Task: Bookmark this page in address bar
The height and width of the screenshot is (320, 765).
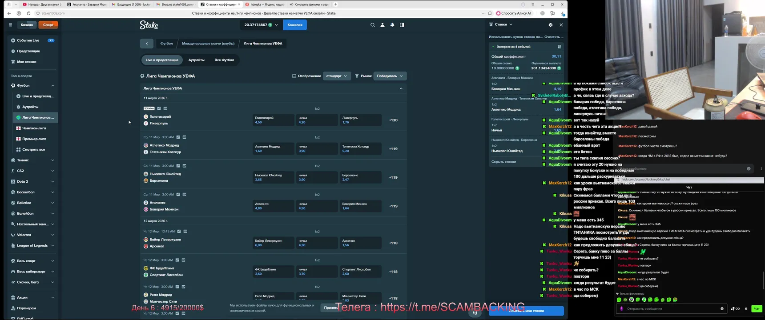Action: pos(490,13)
